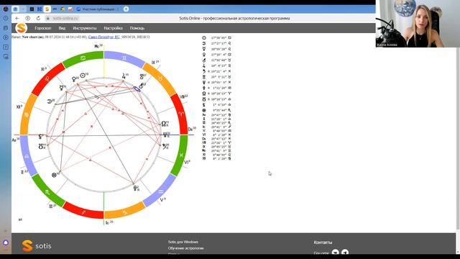This screenshot has height=259, width=460.
Task: Click the active Sotis browser tab icon
Action: tap(47, 9)
